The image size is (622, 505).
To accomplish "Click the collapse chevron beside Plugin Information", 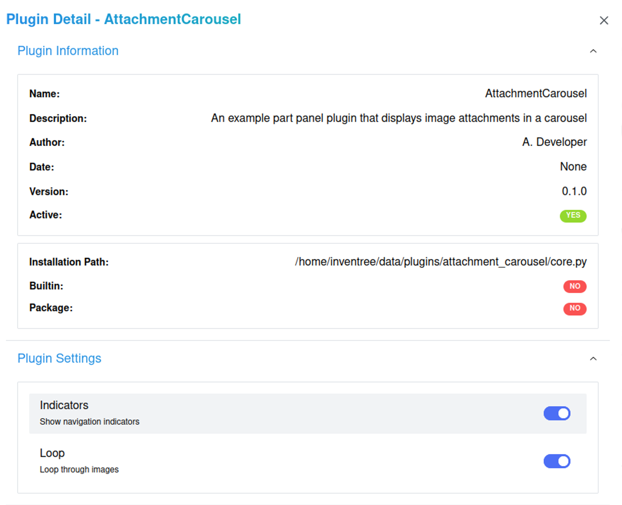I will tap(593, 51).
